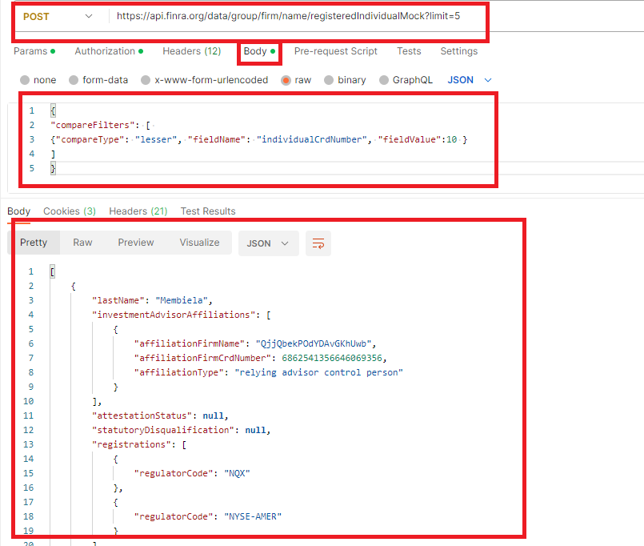The image size is (644, 546).
Task: Expand the request body JSON format dropdown
Action: click(x=470, y=80)
